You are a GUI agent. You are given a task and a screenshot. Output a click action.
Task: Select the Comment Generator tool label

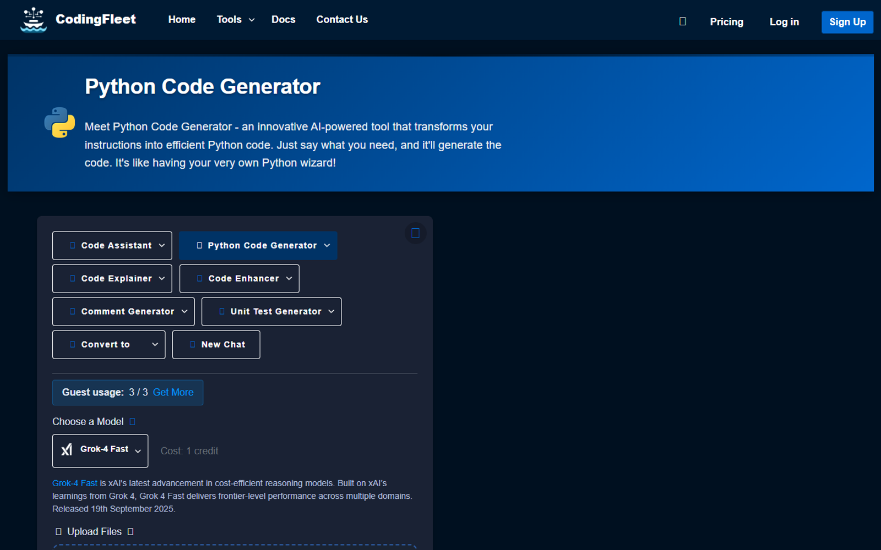pos(128,311)
